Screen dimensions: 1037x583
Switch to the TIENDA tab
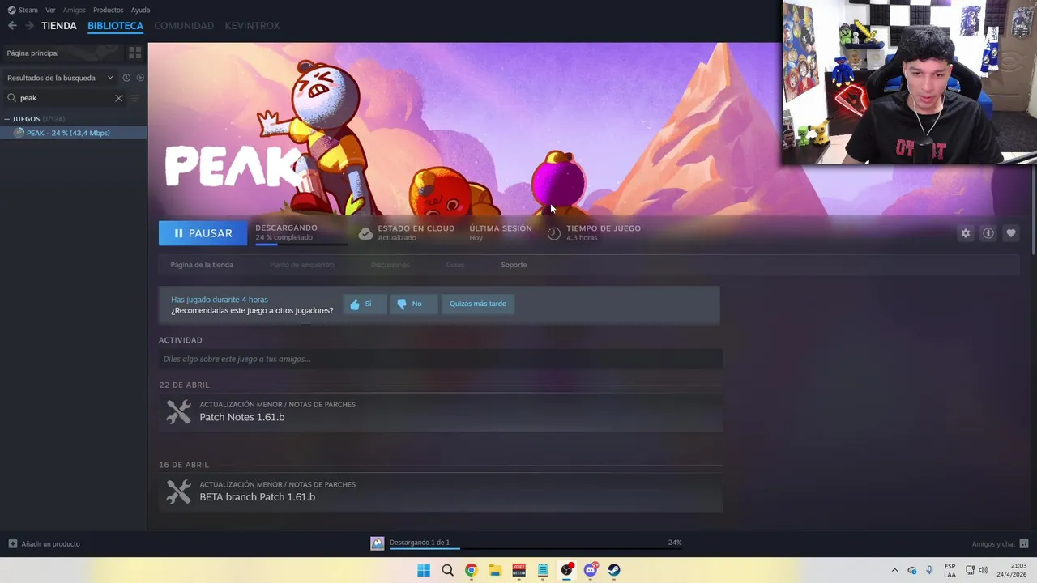[59, 26]
